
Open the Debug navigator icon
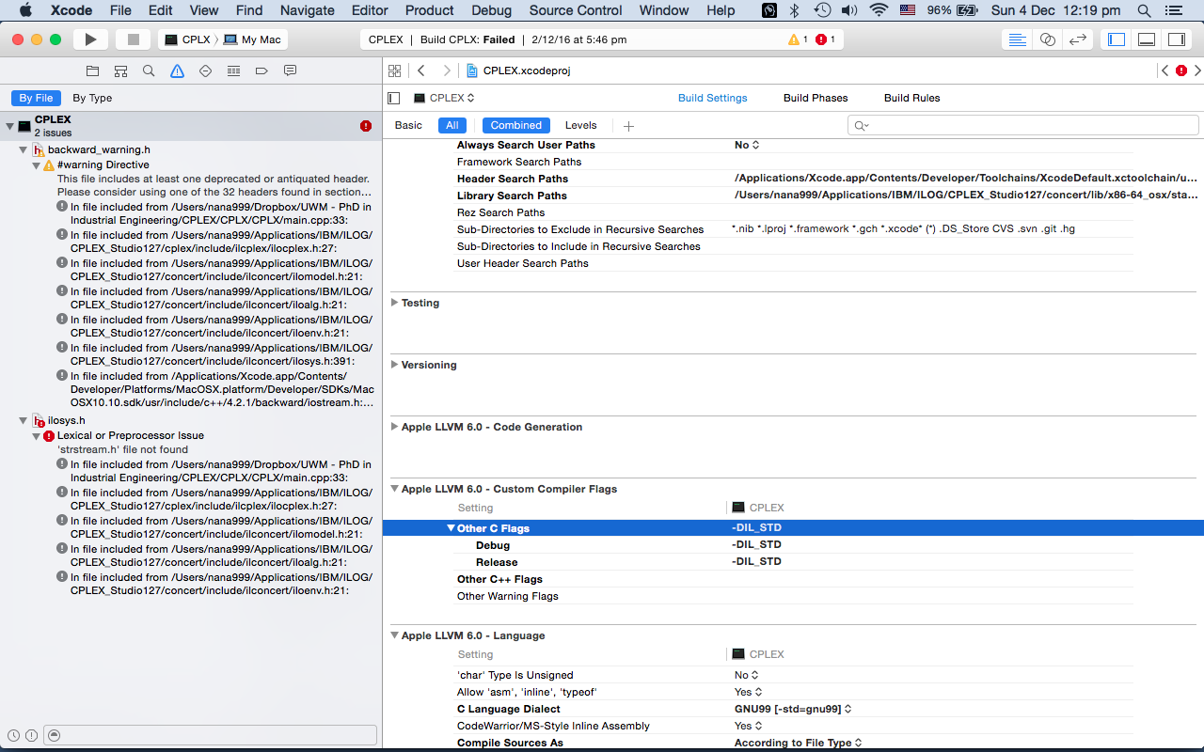point(233,70)
